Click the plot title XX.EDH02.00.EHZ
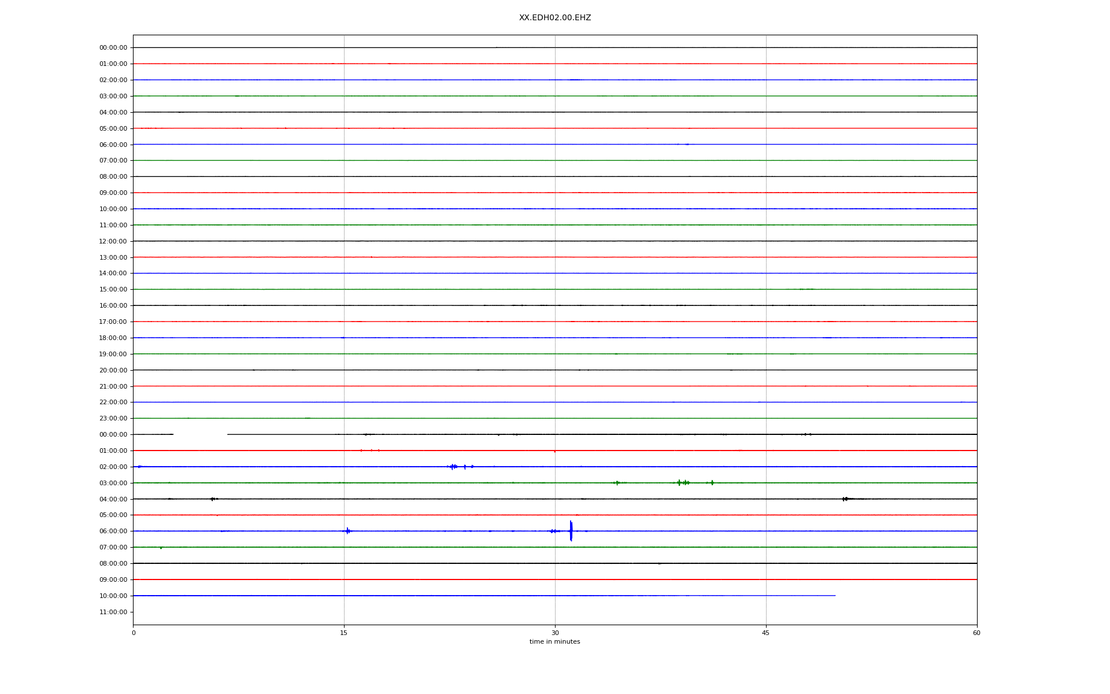 [x=554, y=18]
